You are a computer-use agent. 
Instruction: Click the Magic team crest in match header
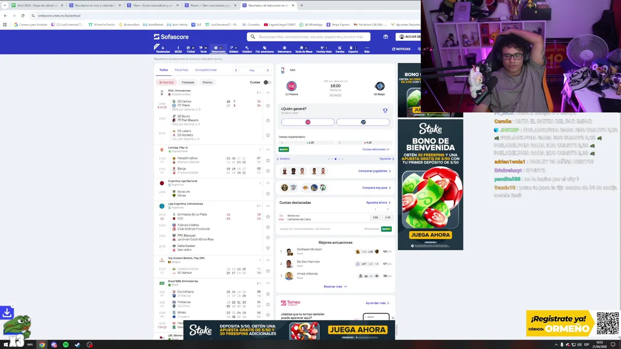379,86
